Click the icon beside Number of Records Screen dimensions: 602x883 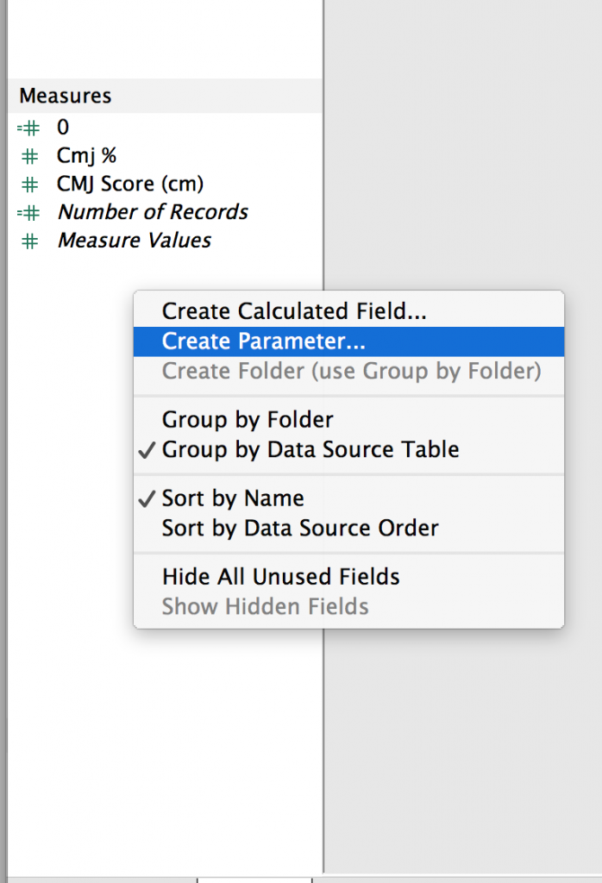point(28,213)
